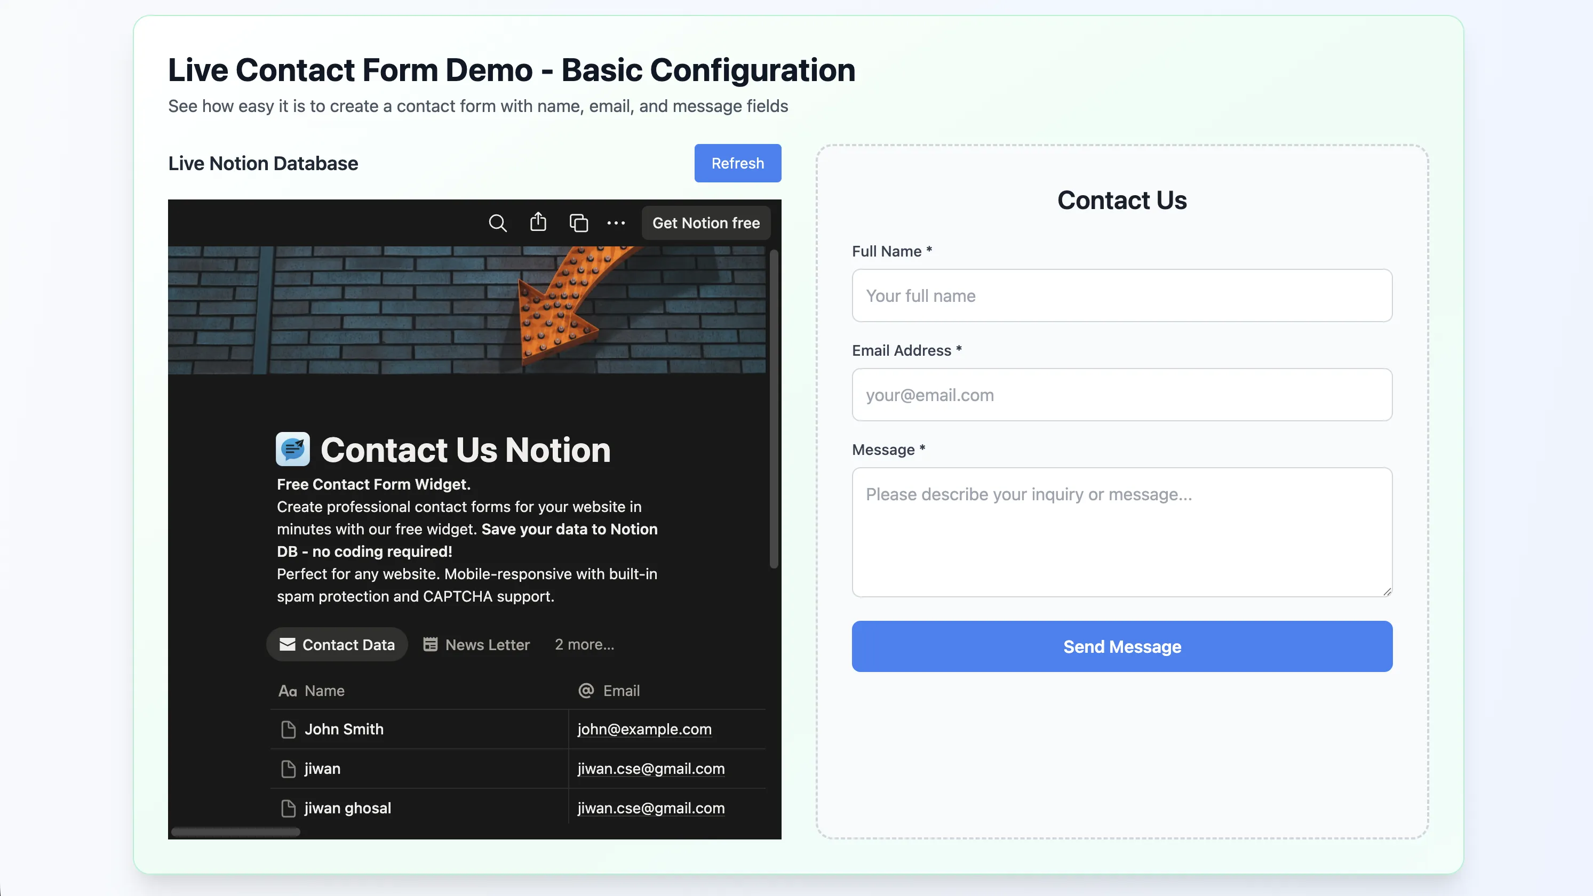Open the ellipsis options menu in the Notion embed
The height and width of the screenshot is (896, 1593).
click(x=616, y=222)
